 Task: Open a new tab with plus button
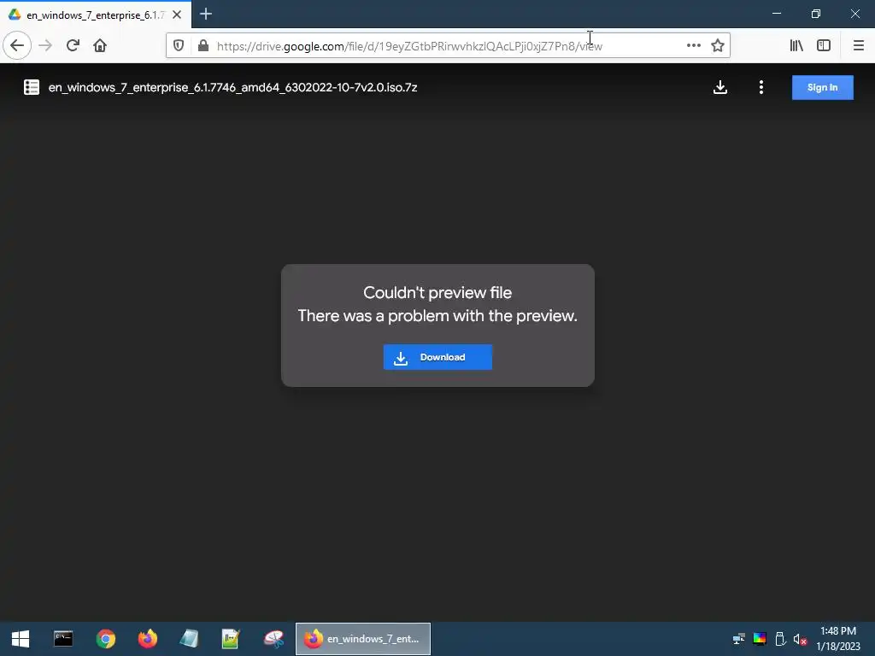point(206,14)
